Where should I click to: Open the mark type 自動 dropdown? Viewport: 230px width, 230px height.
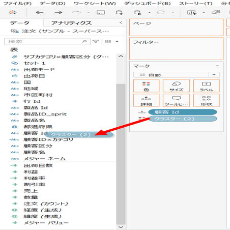[x=177, y=75]
